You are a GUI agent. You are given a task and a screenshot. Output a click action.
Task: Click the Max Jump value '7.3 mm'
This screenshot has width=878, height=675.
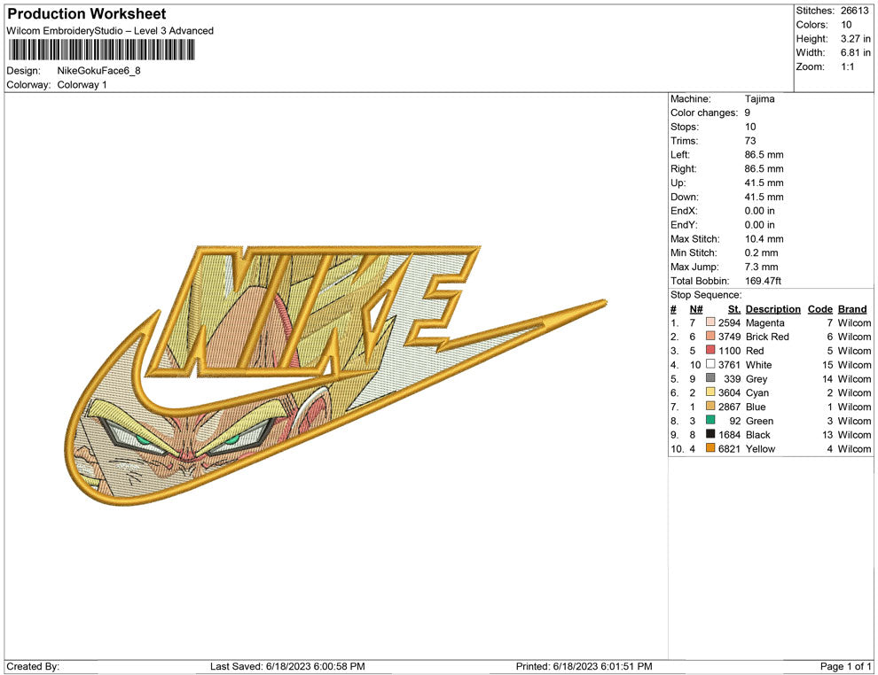761,267
